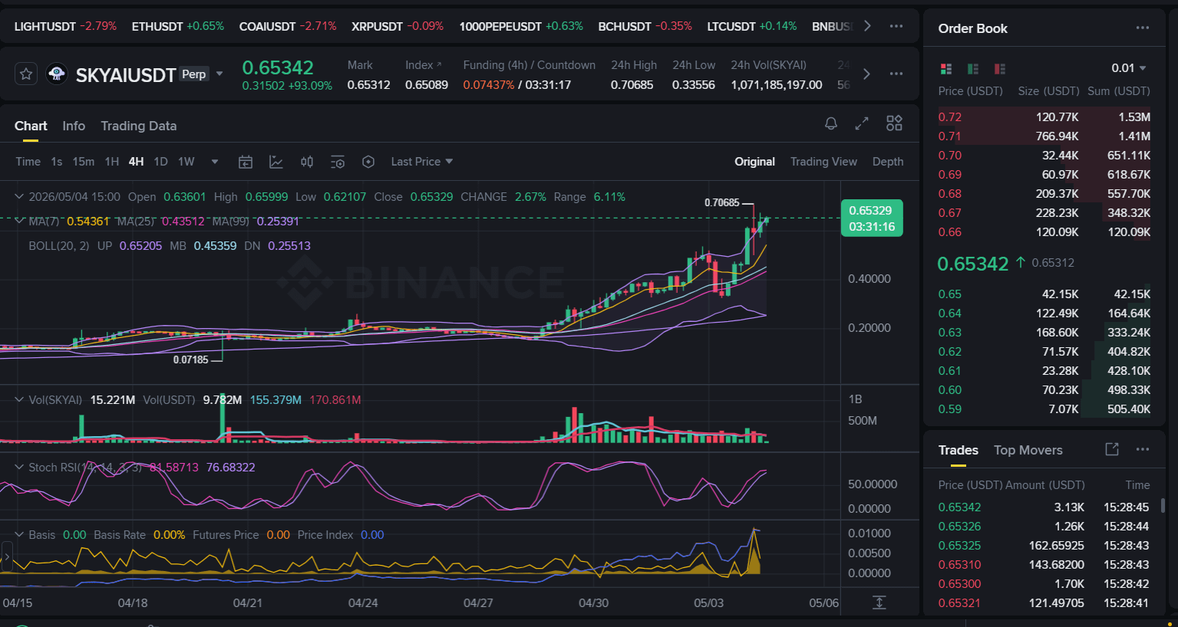Click the 0.66 ask price row
The width and height of the screenshot is (1178, 627).
1044,232
